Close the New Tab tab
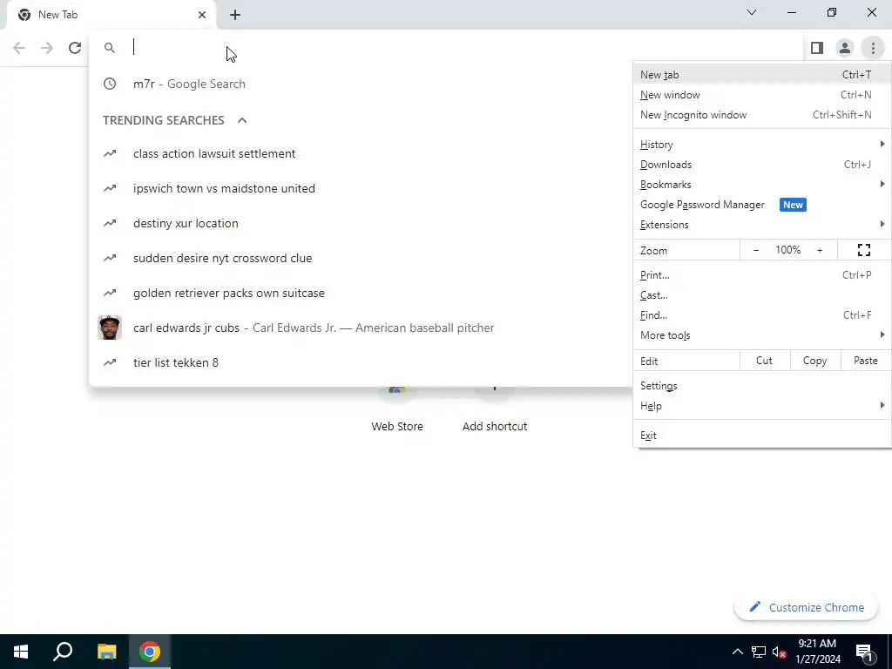 click(202, 15)
